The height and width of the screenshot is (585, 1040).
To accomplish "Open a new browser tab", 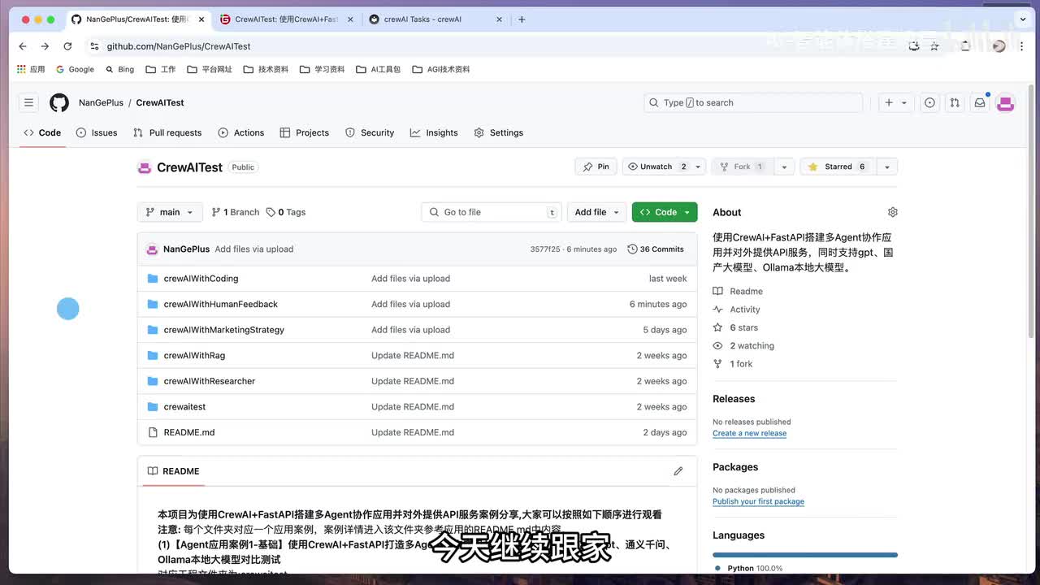I will tap(522, 19).
